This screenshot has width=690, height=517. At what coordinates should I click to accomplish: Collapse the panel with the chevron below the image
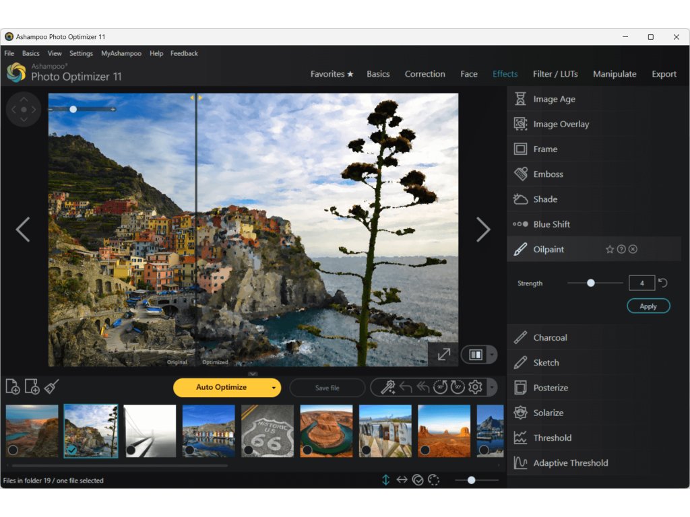[253, 374]
